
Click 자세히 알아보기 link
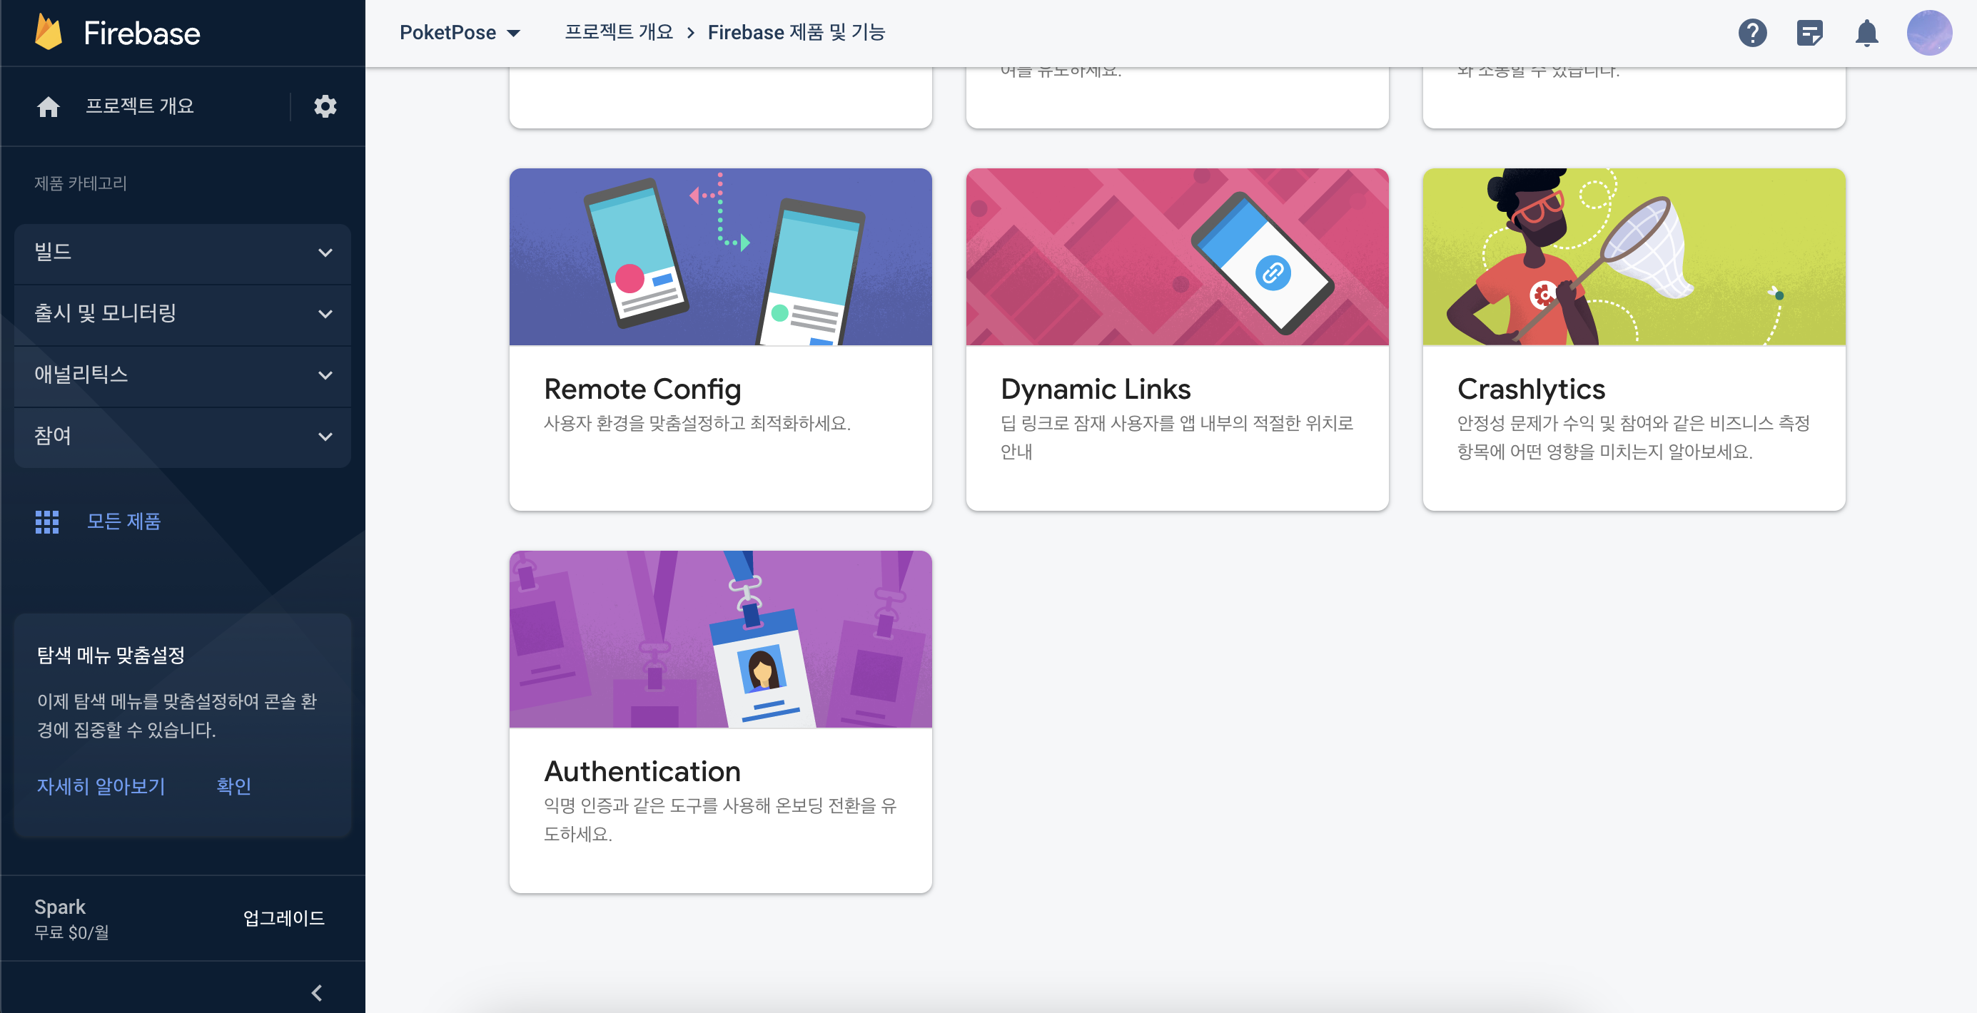101,786
